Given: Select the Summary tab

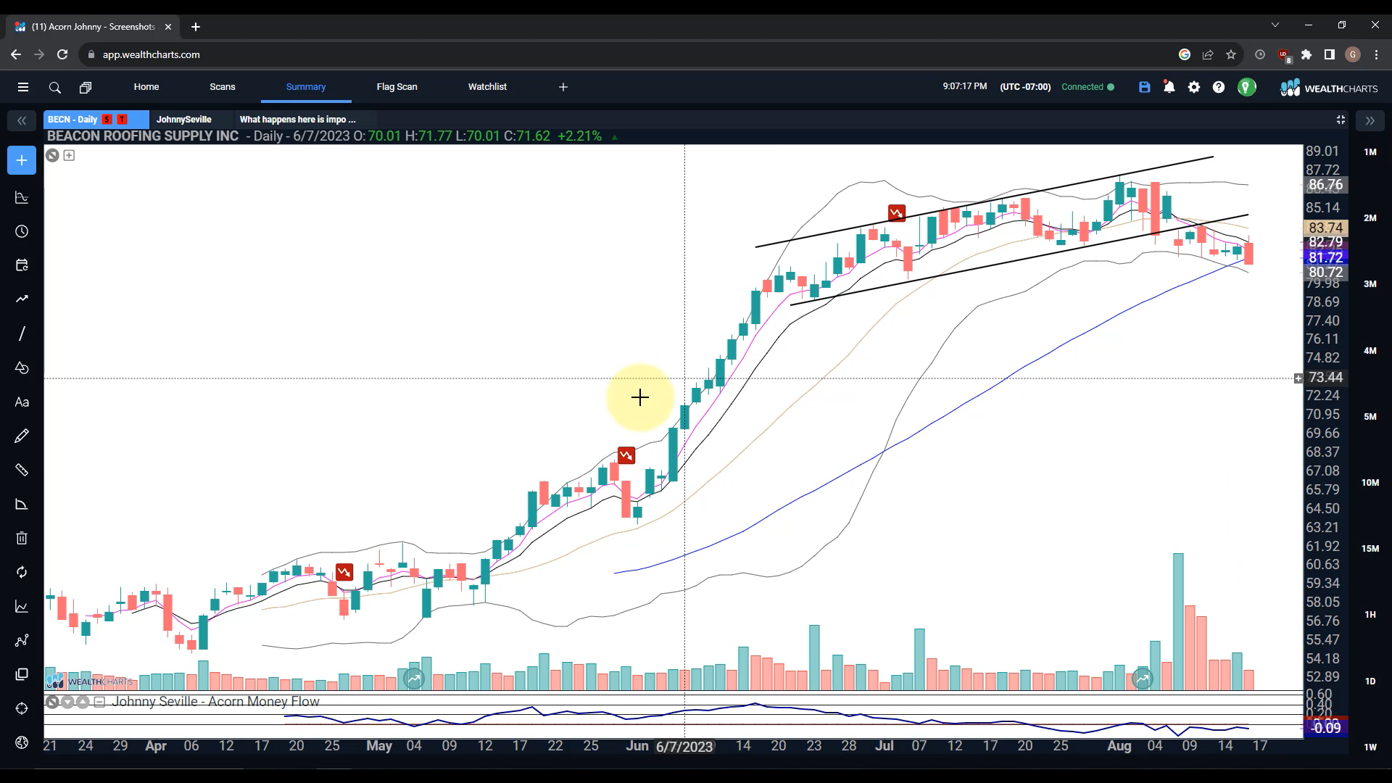Looking at the screenshot, I should (x=306, y=87).
